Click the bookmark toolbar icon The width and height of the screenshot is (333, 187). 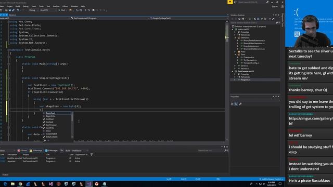[93, 10]
